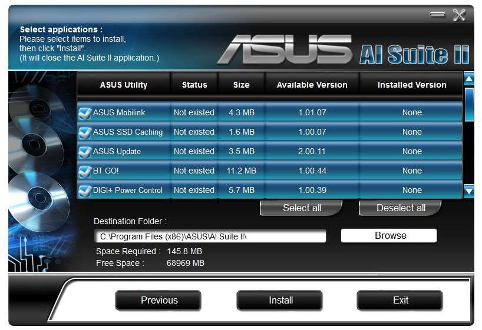
Task: Select the DIGI+ Power Control row name
Action: 128,190
